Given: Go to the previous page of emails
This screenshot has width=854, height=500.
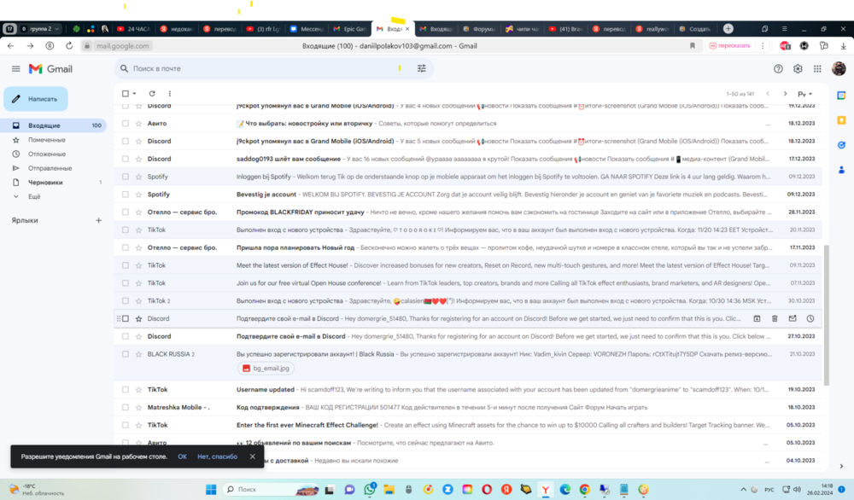Looking at the screenshot, I should [x=768, y=94].
